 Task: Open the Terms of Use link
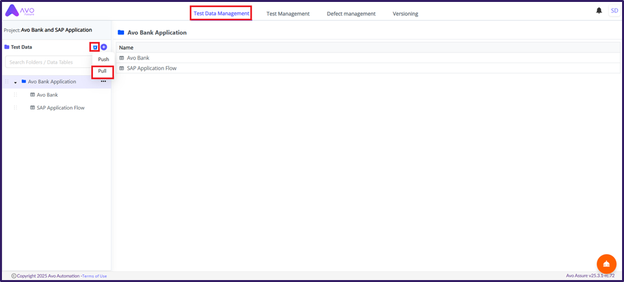point(94,276)
